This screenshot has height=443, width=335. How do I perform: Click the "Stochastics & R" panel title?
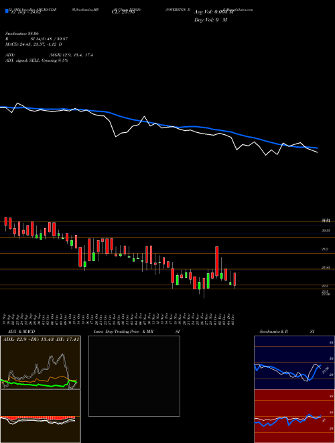(x=273, y=332)
